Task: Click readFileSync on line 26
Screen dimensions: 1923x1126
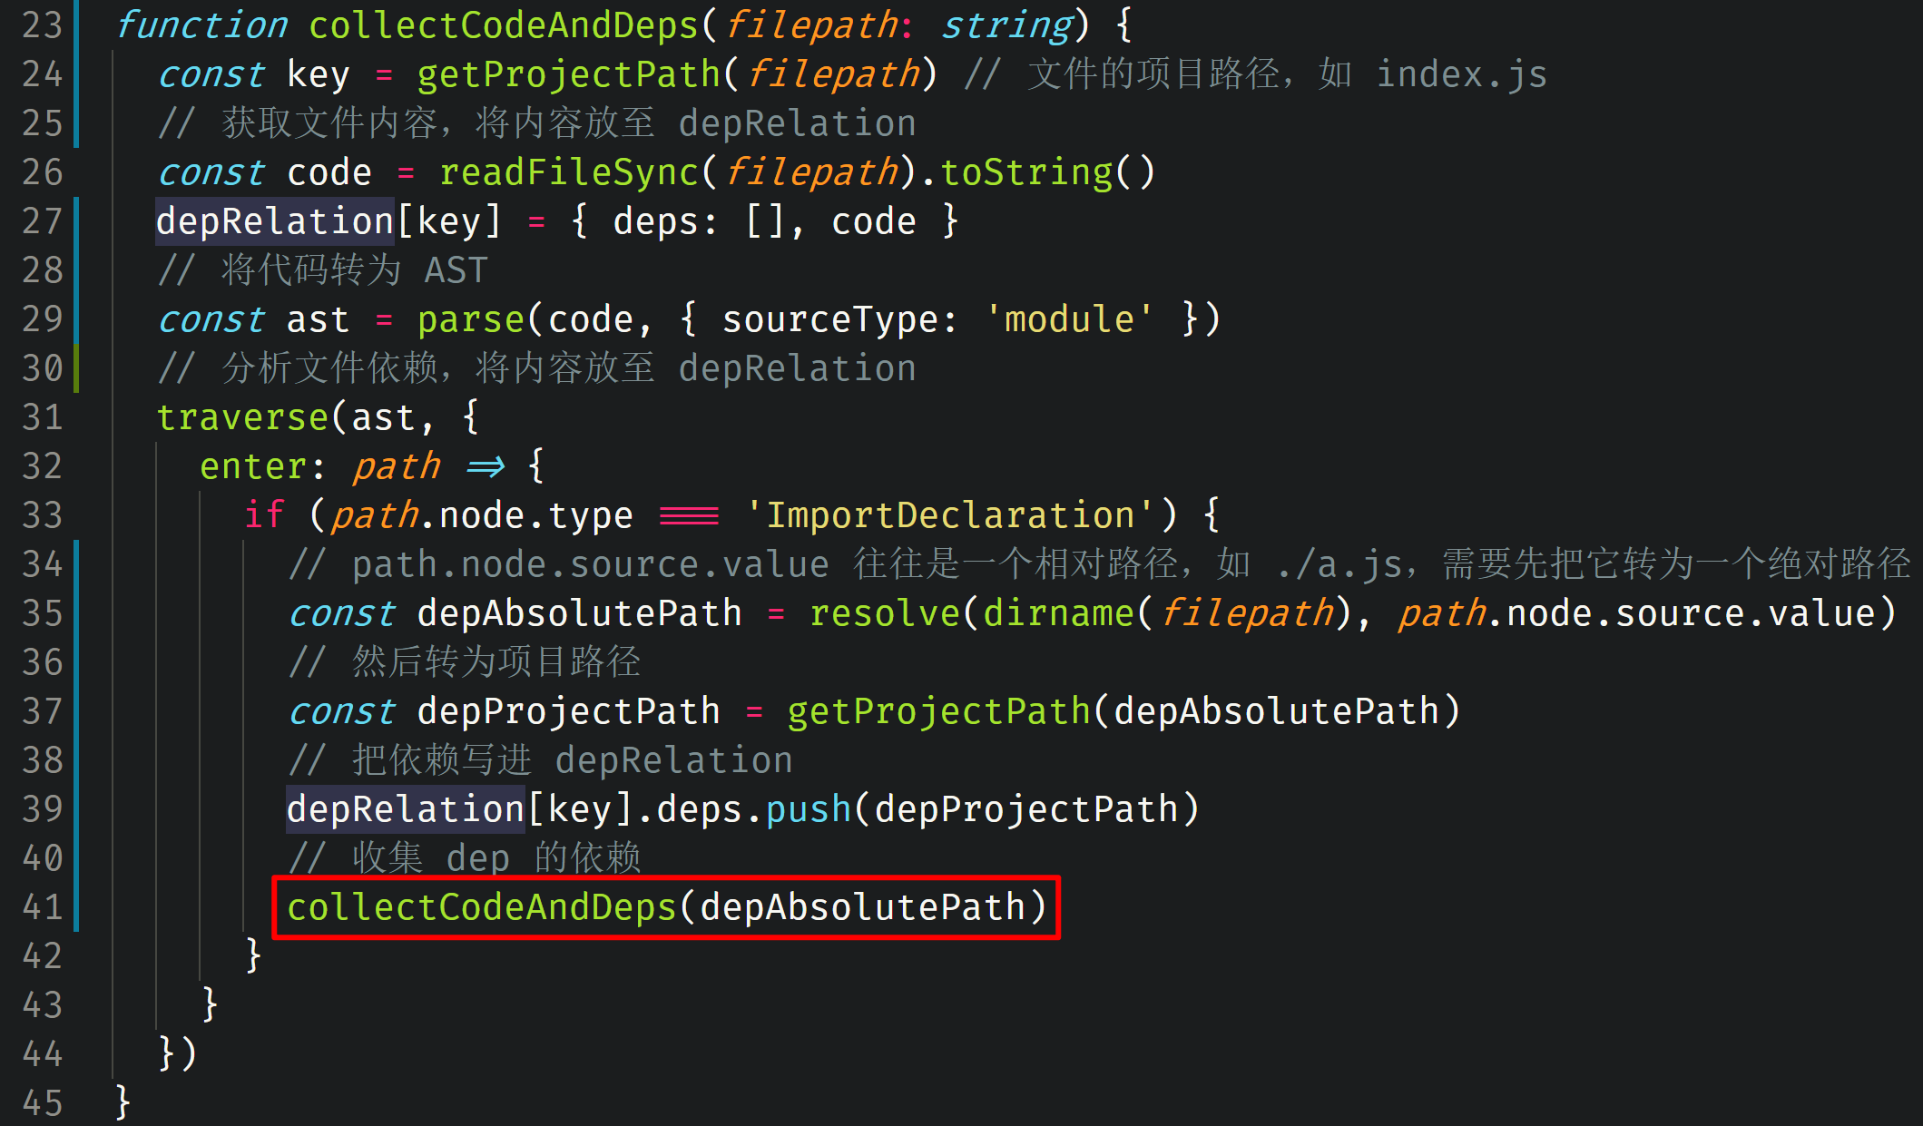Action: [569, 172]
